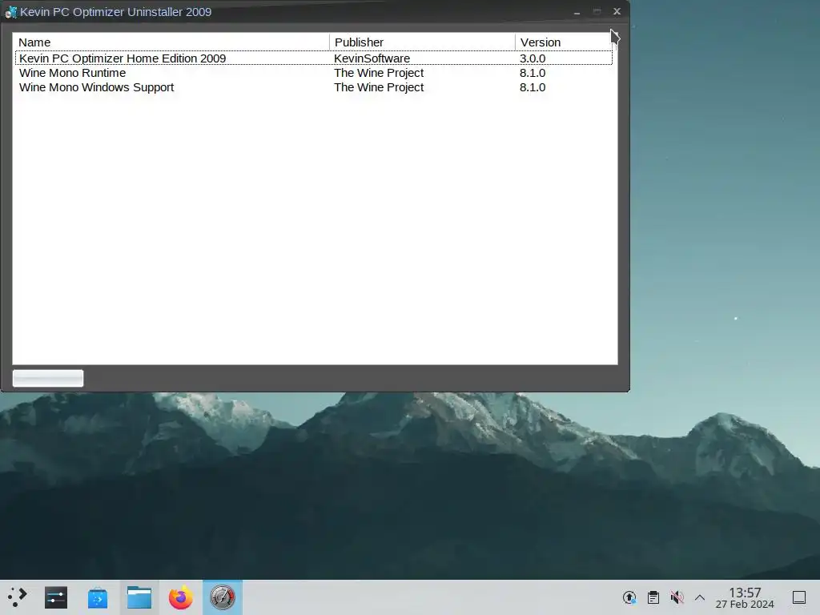Click the muted volume tray icon
This screenshot has height=615, width=820.
(677, 597)
